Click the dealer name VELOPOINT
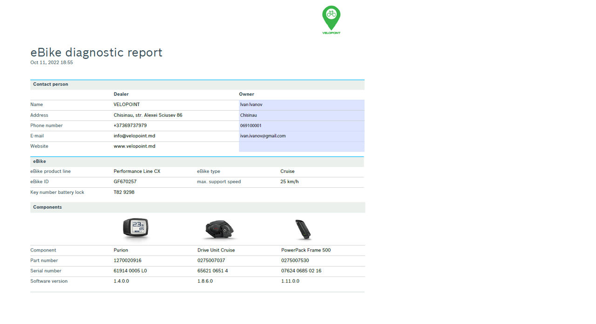Viewport: 596px width, 324px height. (x=127, y=105)
